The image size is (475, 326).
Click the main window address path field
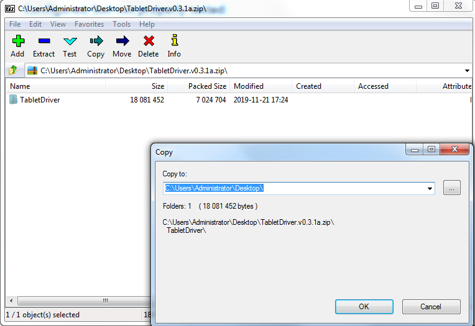click(x=251, y=71)
